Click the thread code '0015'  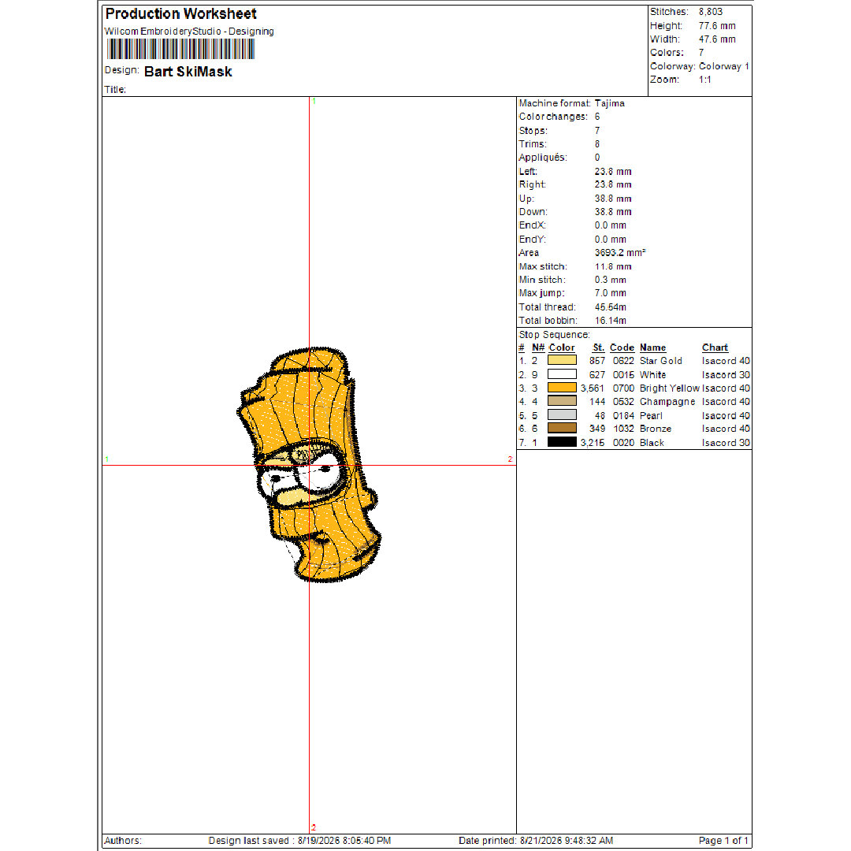[x=623, y=375]
